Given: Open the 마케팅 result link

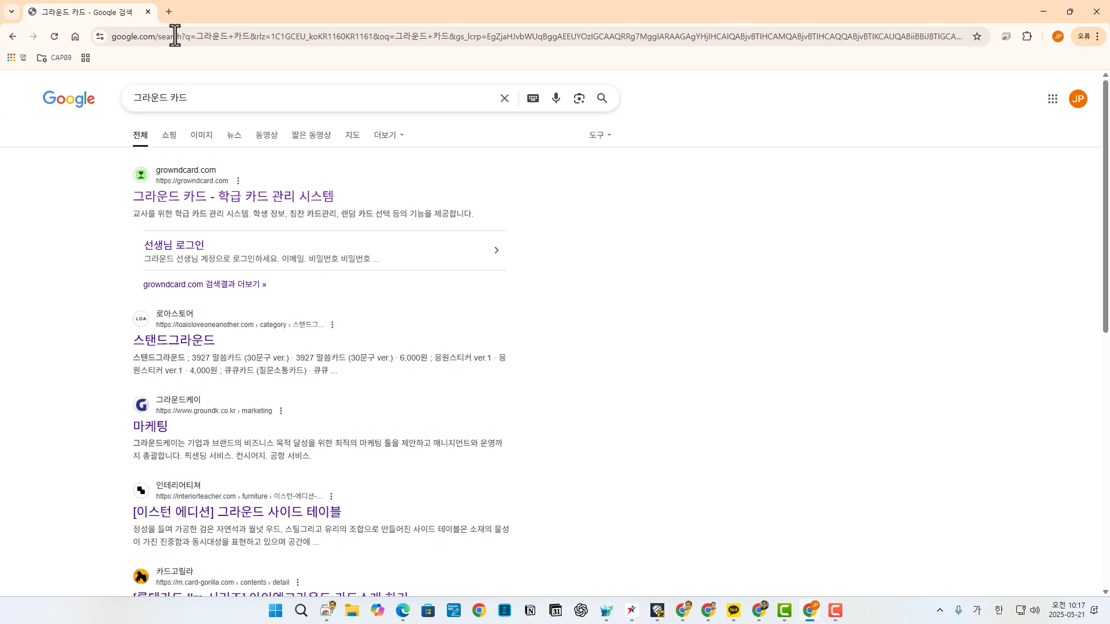Looking at the screenshot, I should [x=150, y=426].
